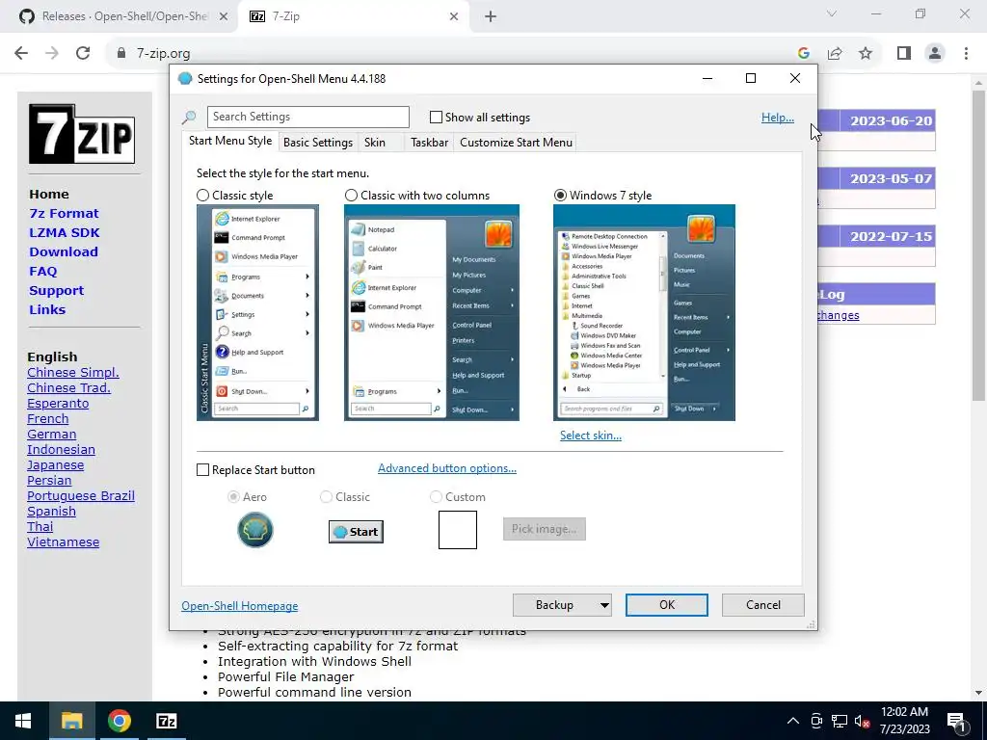
Task: Click the Classic Start button image
Action: point(356,532)
